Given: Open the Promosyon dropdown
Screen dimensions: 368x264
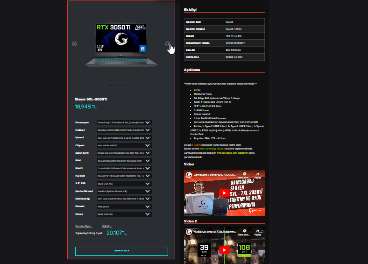Looking at the screenshot, I should click(x=124, y=122).
